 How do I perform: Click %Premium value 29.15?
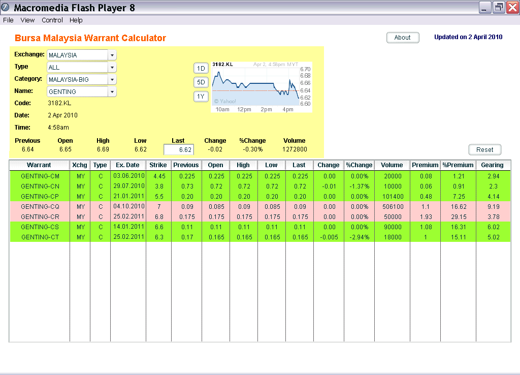pos(459,217)
